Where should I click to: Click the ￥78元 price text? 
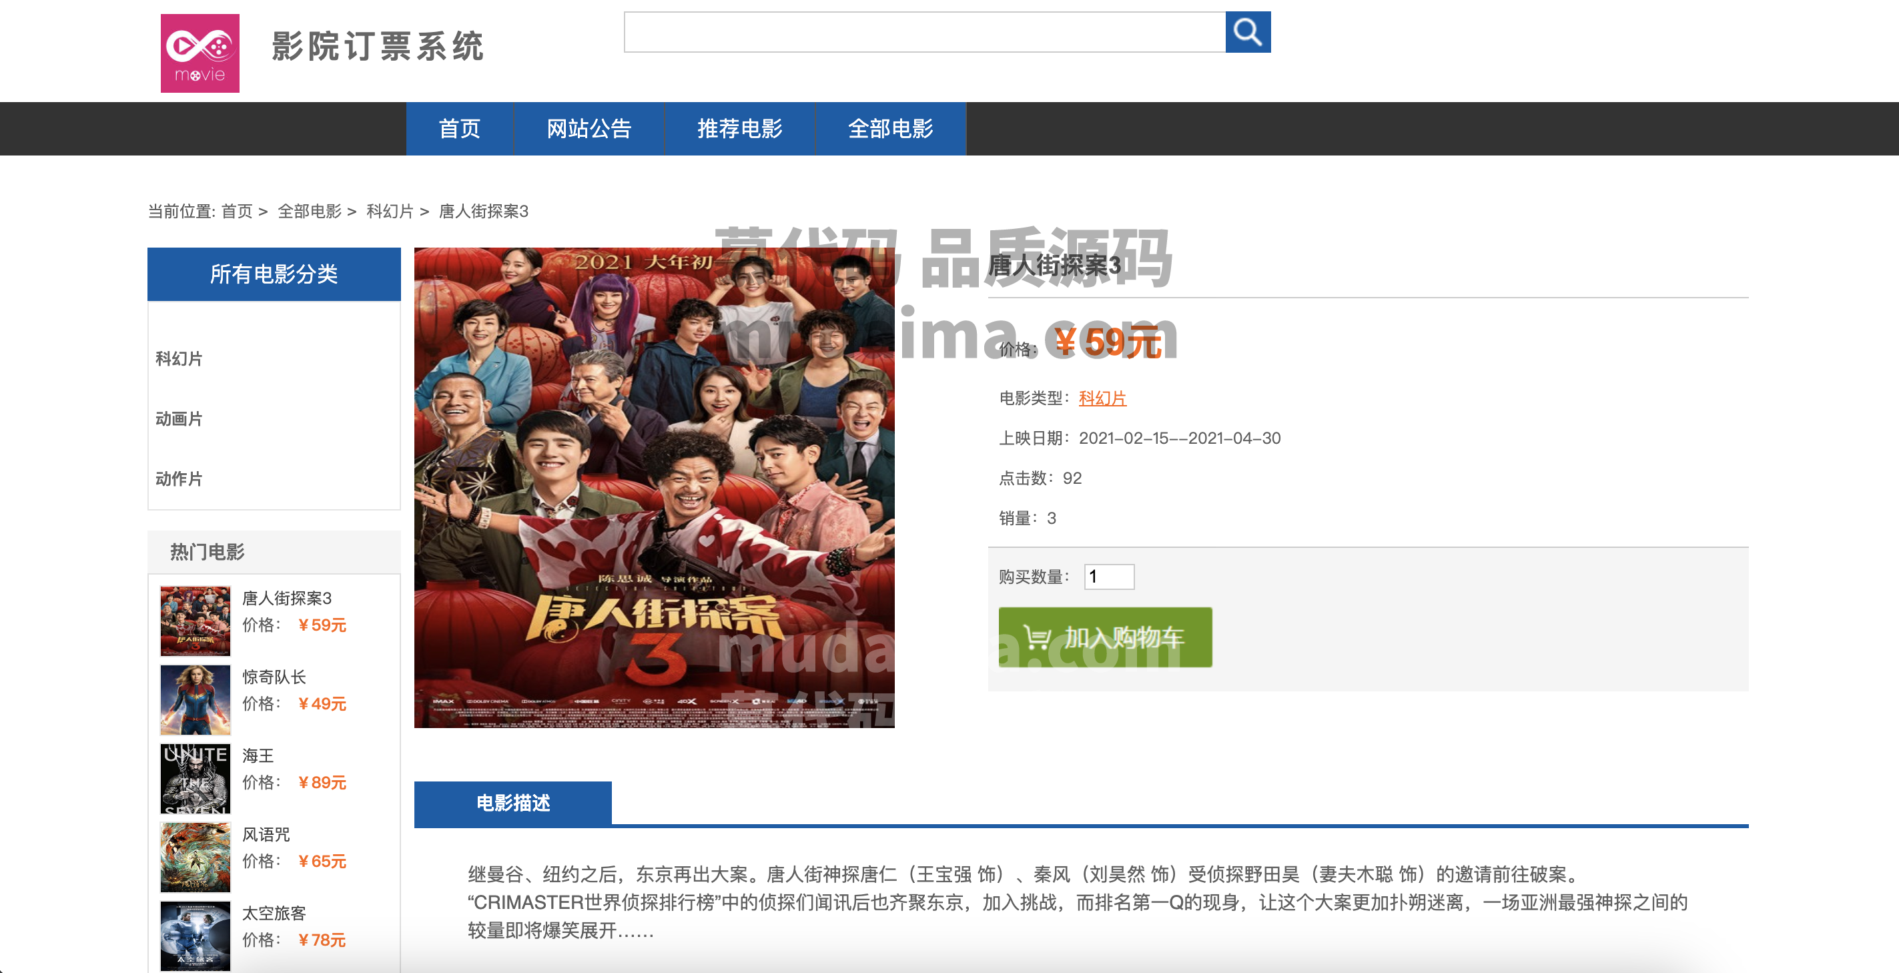tap(322, 940)
